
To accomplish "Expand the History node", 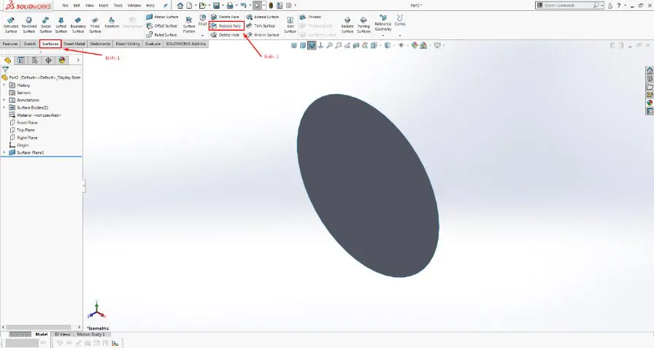I will pyautogui.click(x=4, y=85).
